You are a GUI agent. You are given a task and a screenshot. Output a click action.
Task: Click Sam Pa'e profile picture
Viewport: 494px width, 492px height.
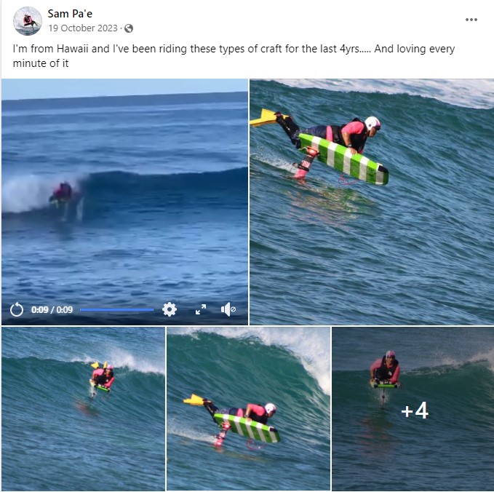[28, 21]
